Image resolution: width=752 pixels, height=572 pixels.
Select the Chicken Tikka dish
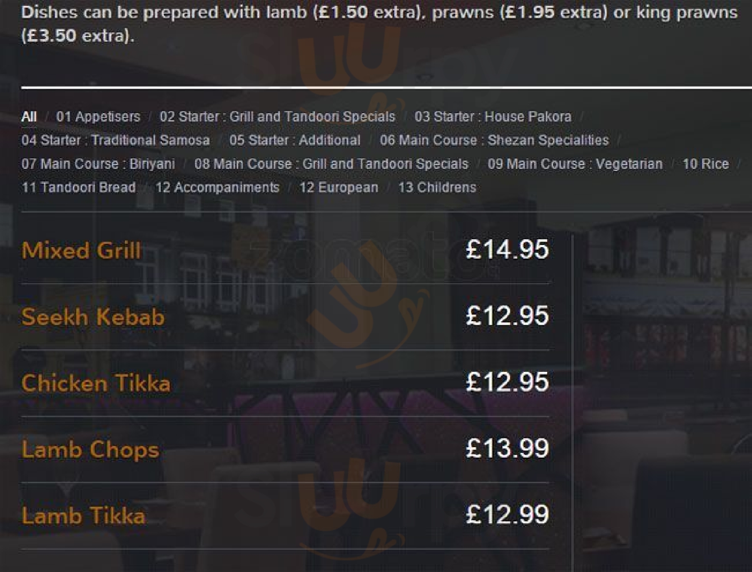coord(96,383)
